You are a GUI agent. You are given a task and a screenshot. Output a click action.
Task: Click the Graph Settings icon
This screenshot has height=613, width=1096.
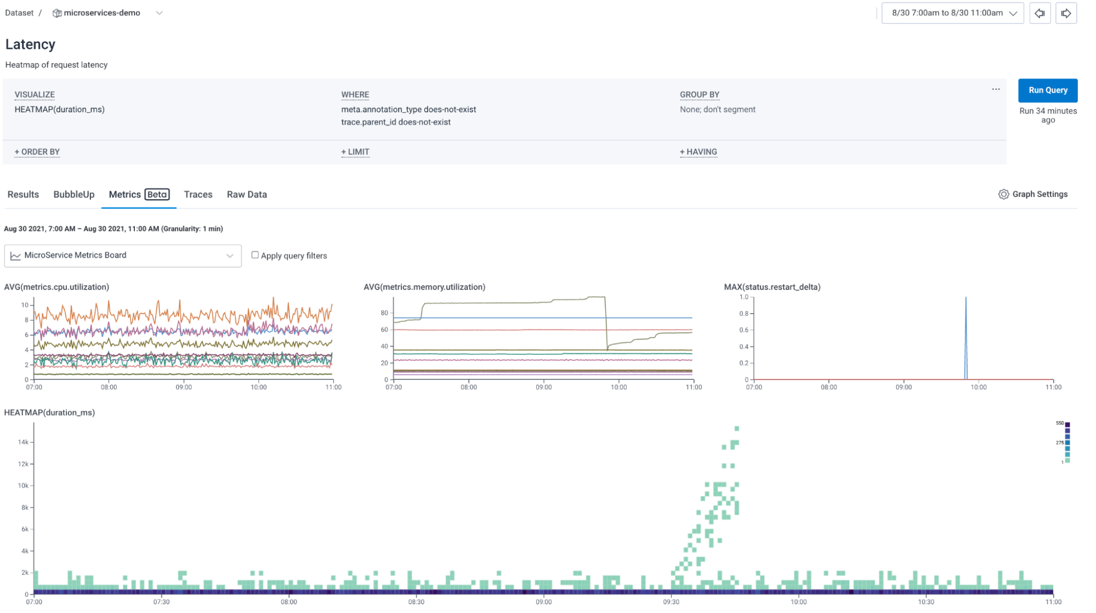click(x=1004, y=194)
